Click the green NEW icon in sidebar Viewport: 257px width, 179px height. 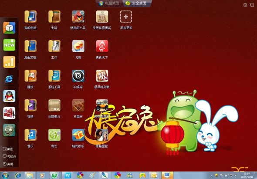tap(9, 45)
